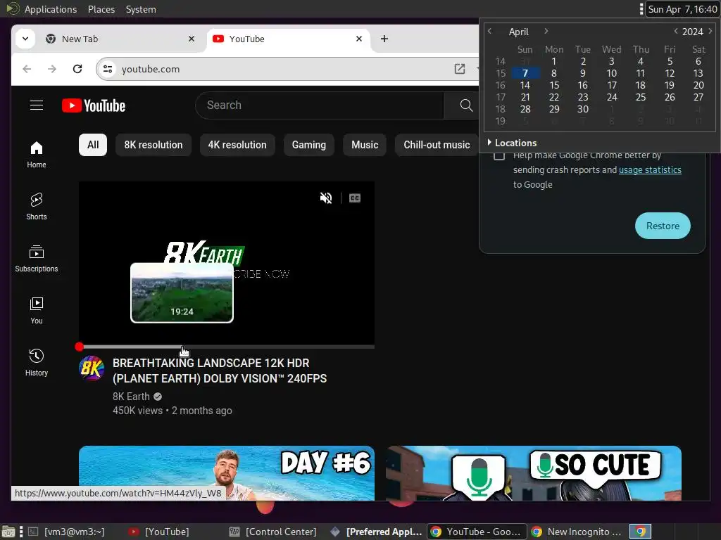Screen dimensions: 721x540
Task: Select April 30 in the calendar
Action: 582,109
